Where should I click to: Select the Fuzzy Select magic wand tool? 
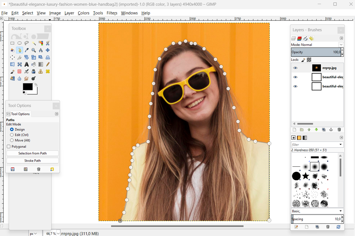tap(34, 43)
